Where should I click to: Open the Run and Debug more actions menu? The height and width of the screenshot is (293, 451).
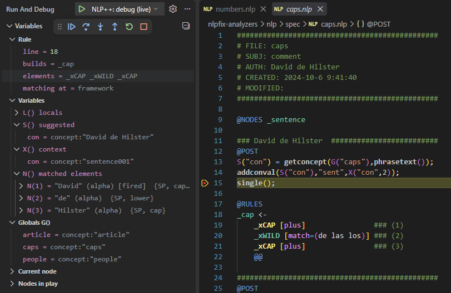[187, 9]
